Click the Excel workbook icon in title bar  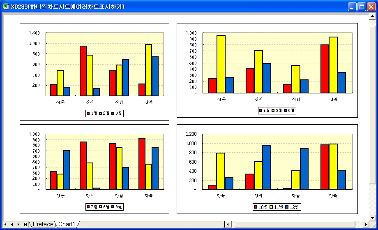pyautogui.click(x=5, y=7)
